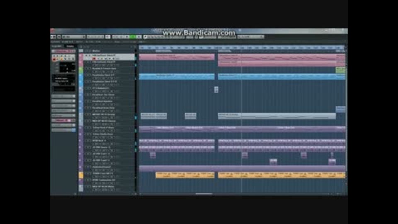This screenshot has width=398, height=224.
Task: Click the vertical scrollbar on the arrangement's right edge
Action: pos(346,119)
